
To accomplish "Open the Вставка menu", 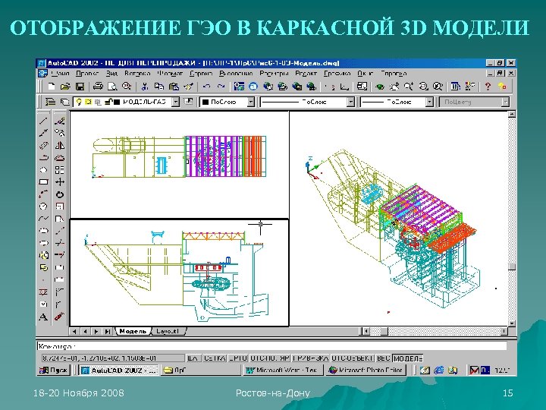I will point(137,73).
